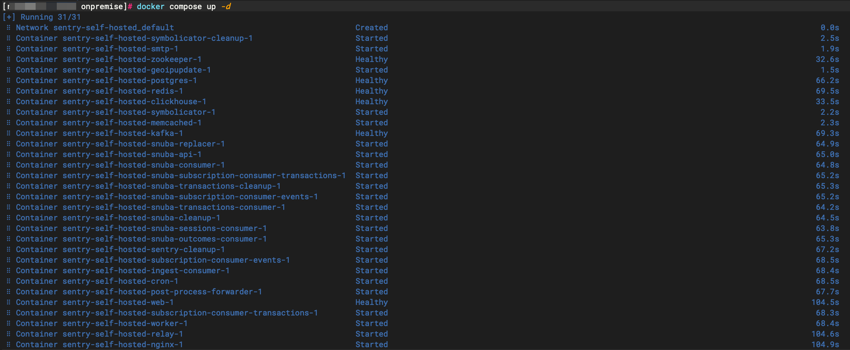Viewport: 850px width, 350px height.
Task: Click 'sentry-self-hosted-ingest-consumer-1' container name
Action: (x=146, y=270)
